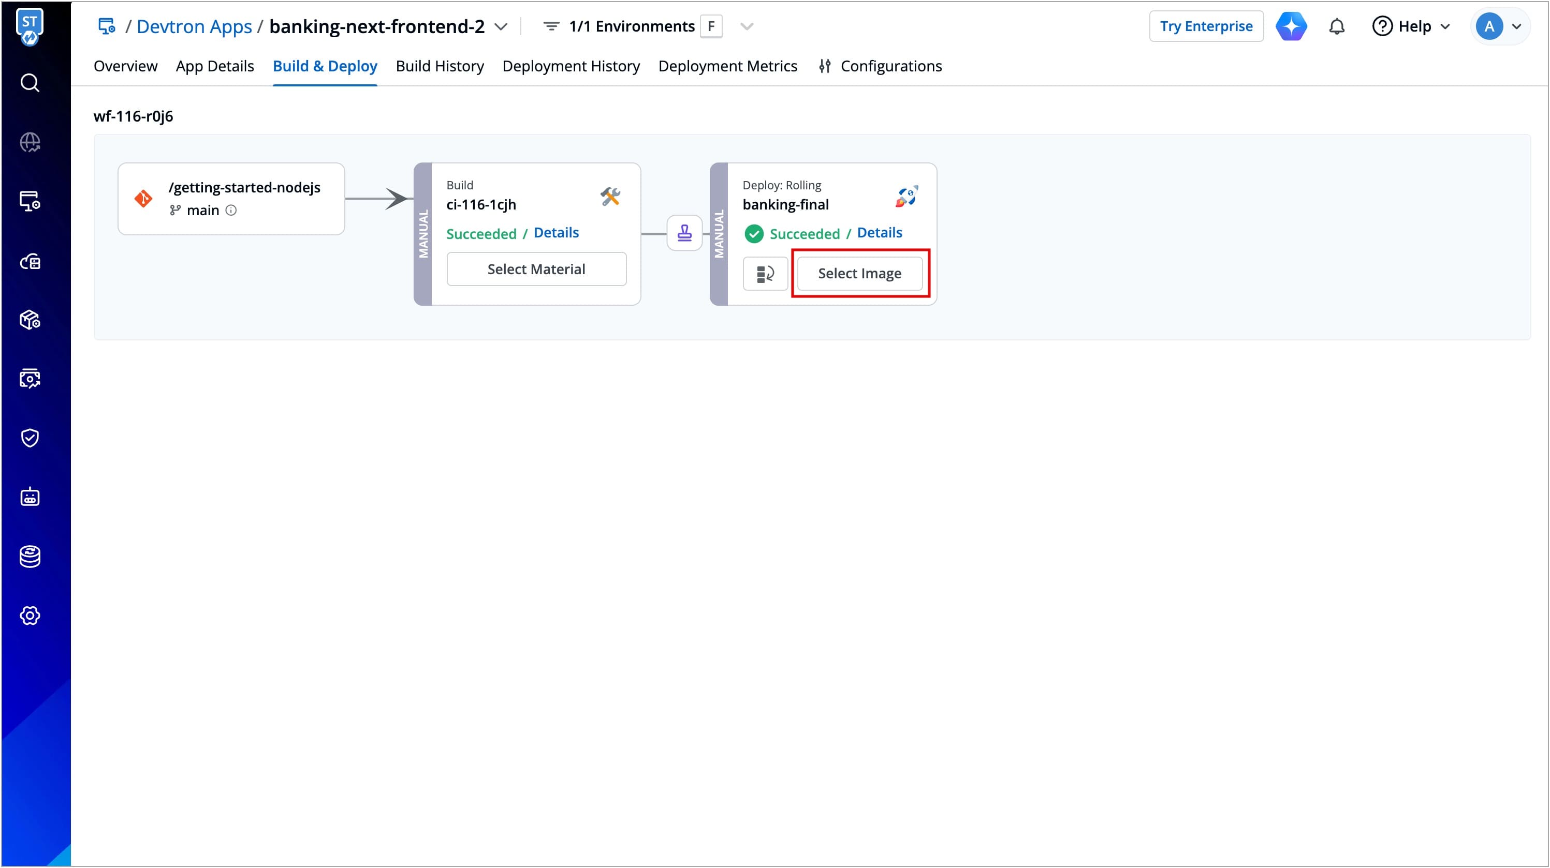The image size is (1550, 868).
Task: Open Details link for banking-final deployment
Action: click(x=879, y=233)
